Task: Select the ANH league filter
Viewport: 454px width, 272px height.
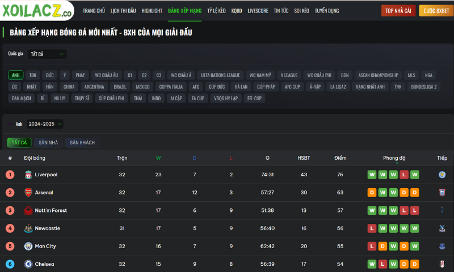Action: (16, 75)
